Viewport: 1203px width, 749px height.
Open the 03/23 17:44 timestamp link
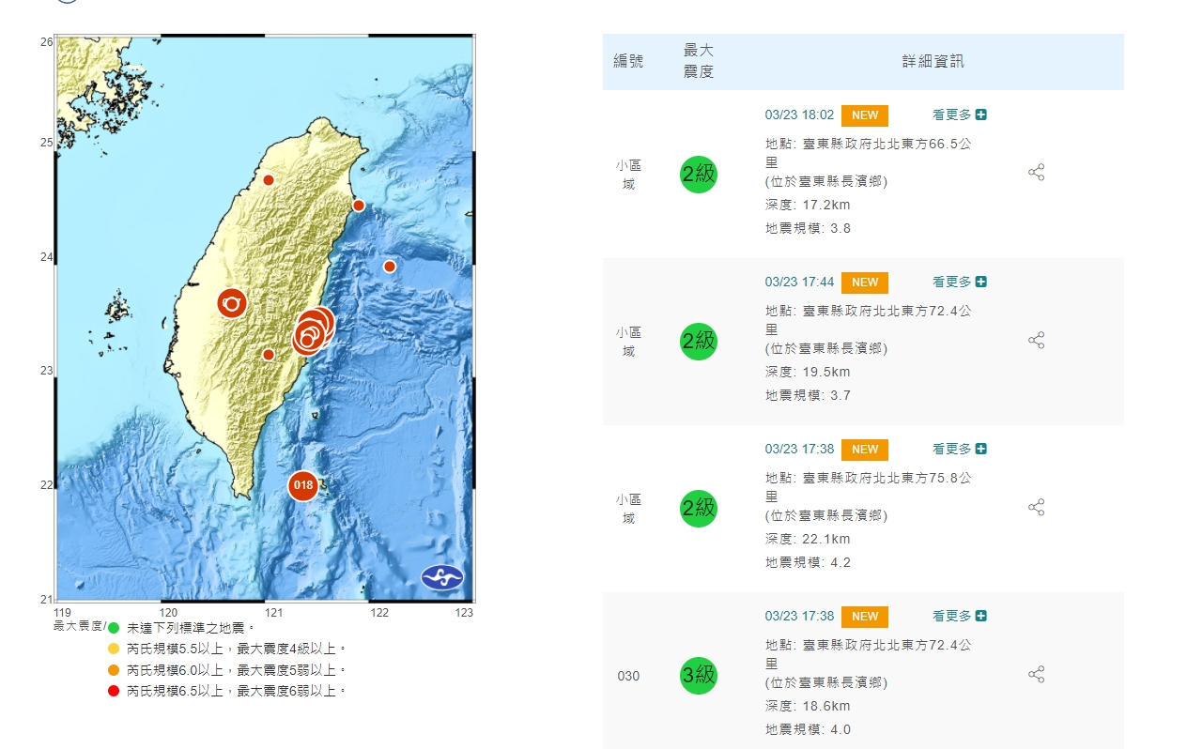(x=799, y=282)
